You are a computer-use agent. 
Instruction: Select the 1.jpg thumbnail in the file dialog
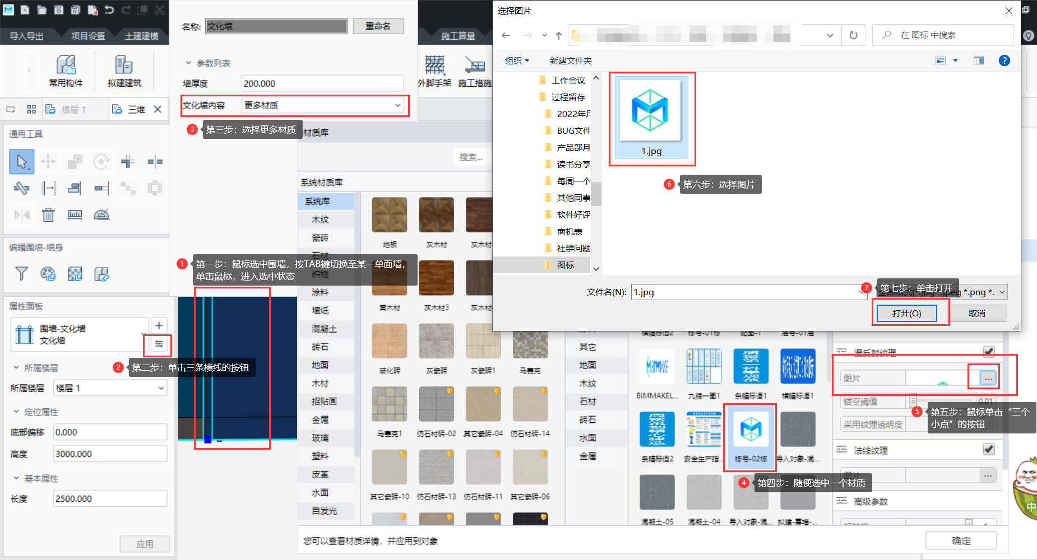(651, 118)
